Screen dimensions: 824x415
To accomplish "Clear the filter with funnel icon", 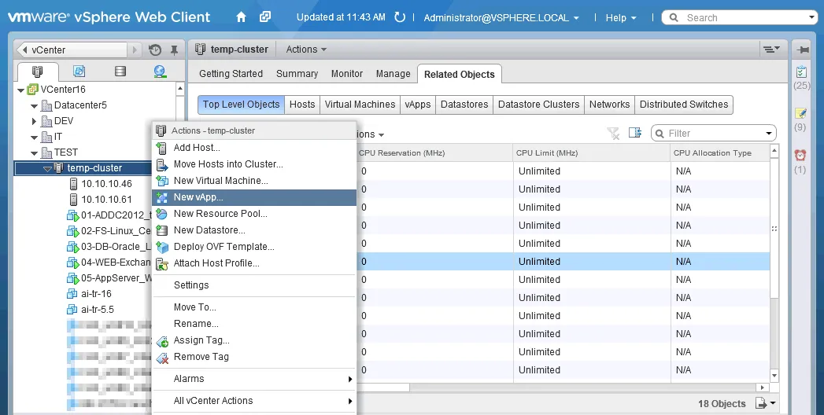I will pos(613,134).
